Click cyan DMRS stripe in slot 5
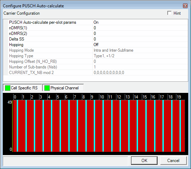 [60, 126]
